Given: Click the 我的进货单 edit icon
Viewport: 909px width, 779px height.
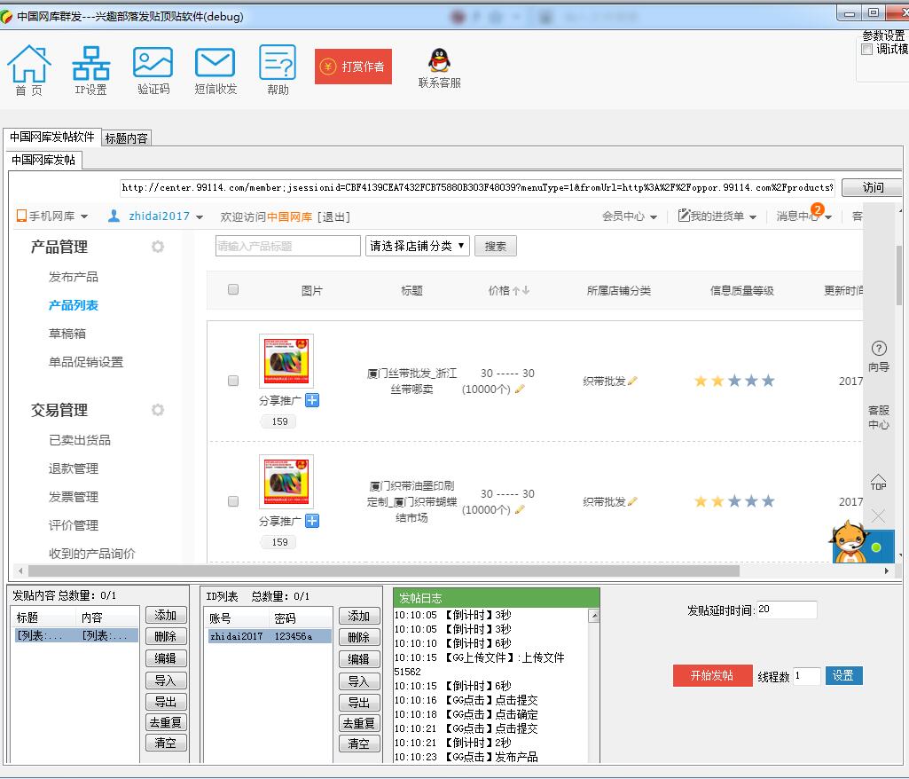Looking at the screenshot, I should [684, 216].
